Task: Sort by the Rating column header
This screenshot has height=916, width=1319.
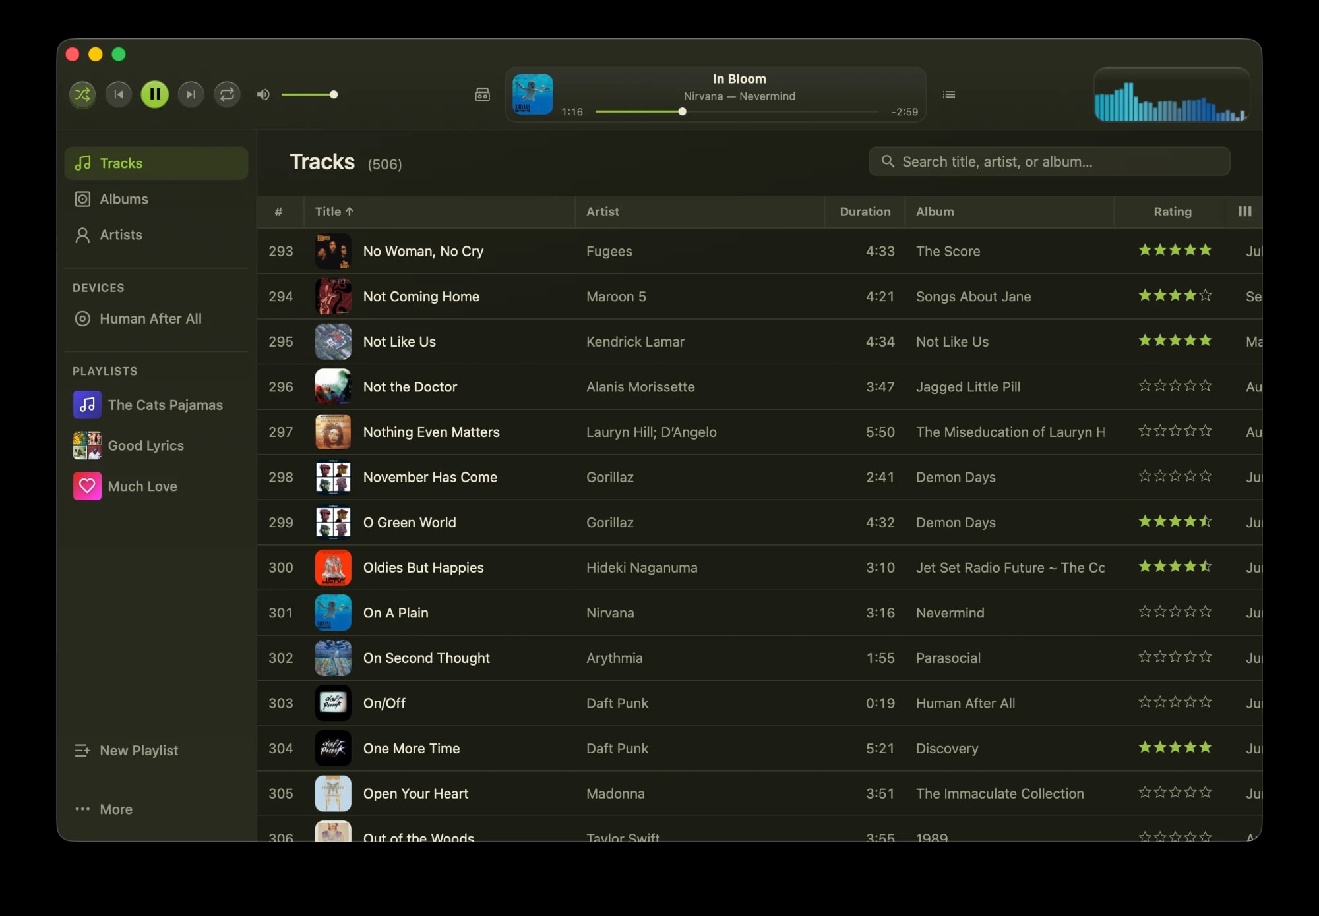Action: point(1172,212)
